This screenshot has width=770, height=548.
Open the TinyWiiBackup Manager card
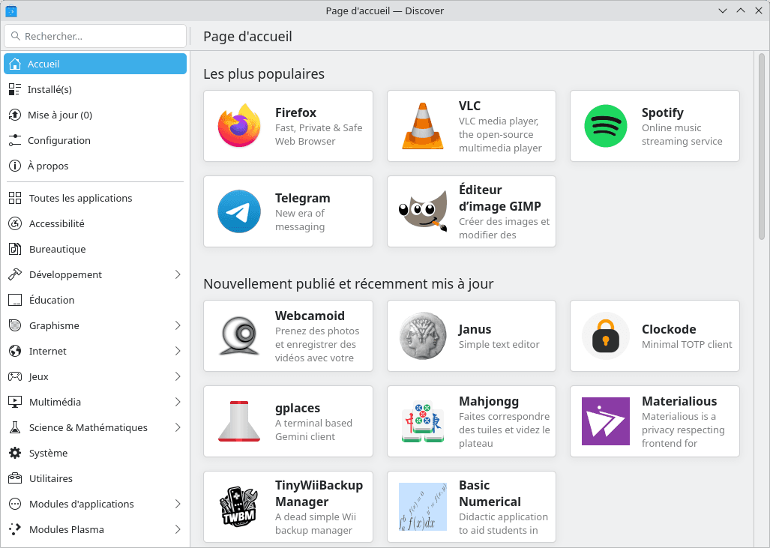288,507
